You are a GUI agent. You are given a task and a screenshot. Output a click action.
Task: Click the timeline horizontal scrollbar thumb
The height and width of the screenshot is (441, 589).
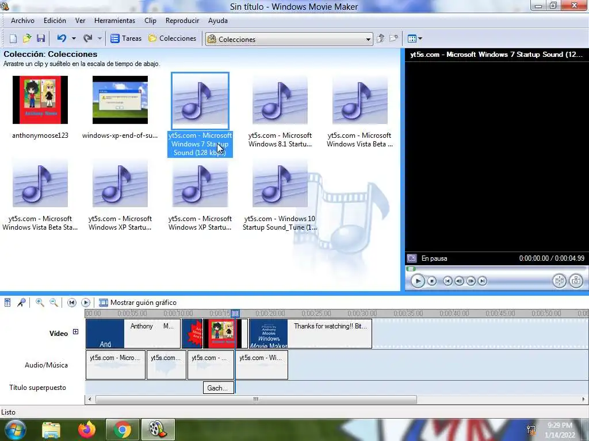point(256,399)
